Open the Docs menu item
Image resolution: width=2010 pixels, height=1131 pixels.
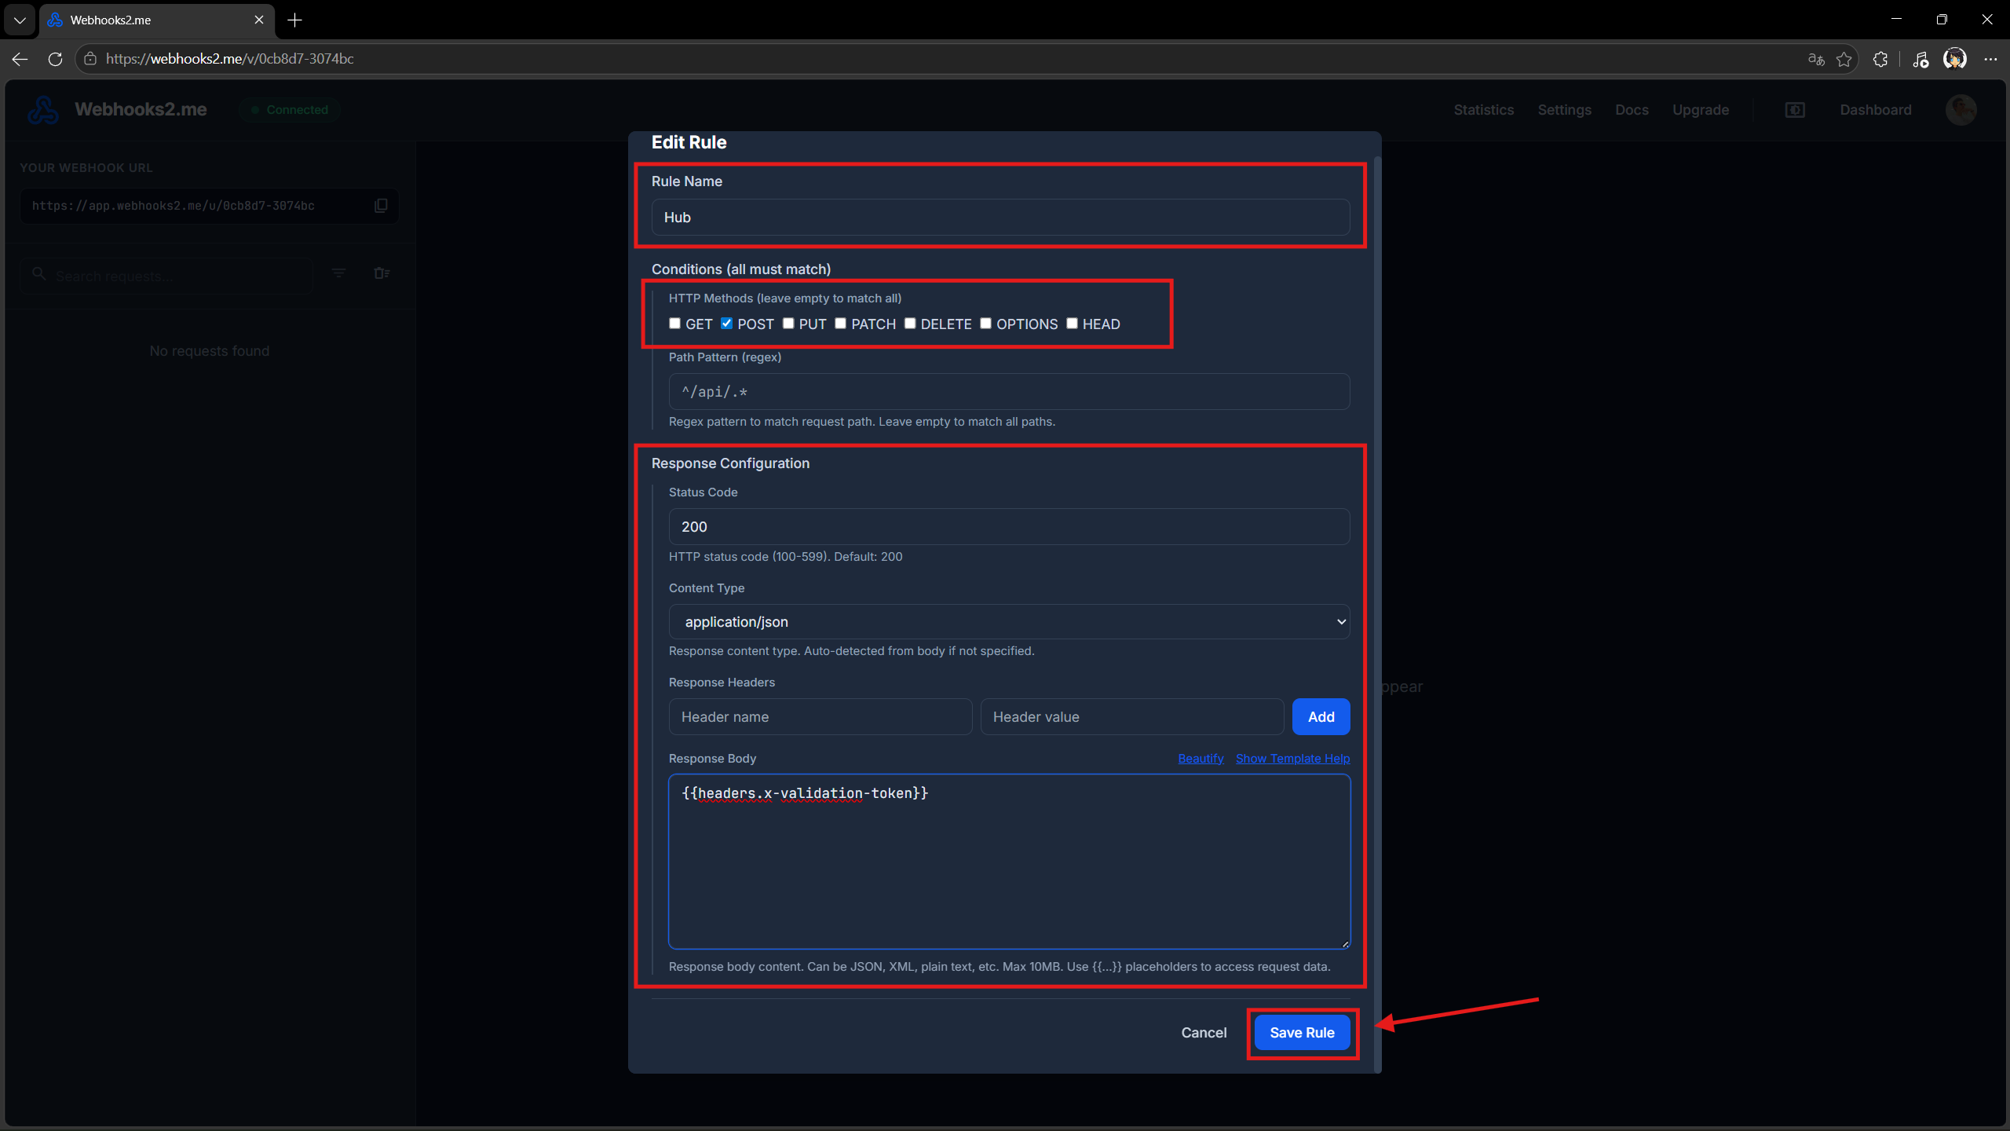click(1632, 110)
